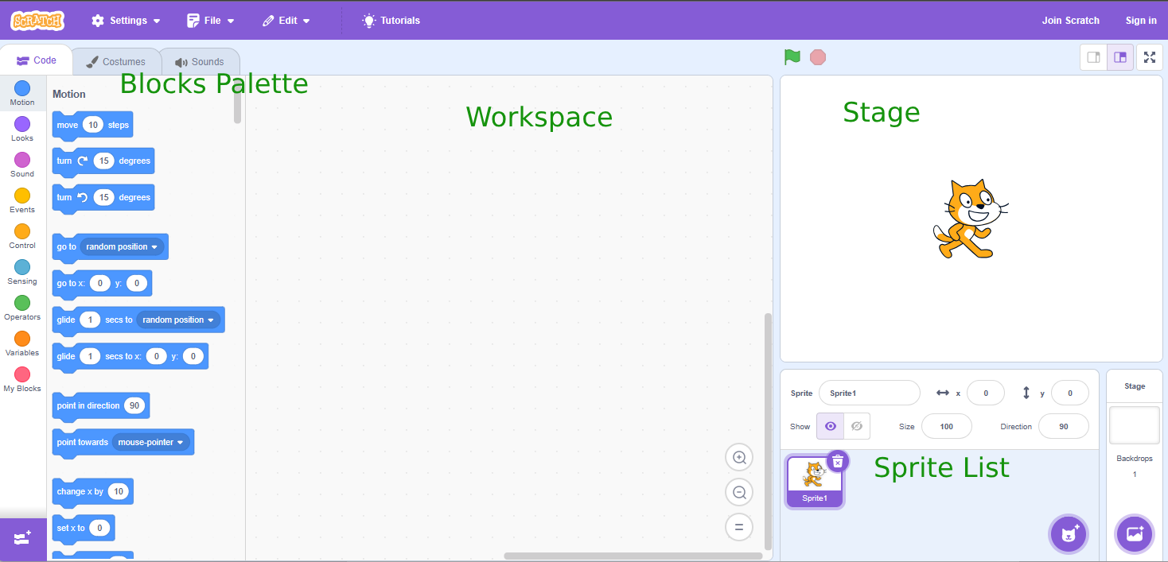
Task: Delete Sprite1 using its trash badge
Action: tap(838, 461)
